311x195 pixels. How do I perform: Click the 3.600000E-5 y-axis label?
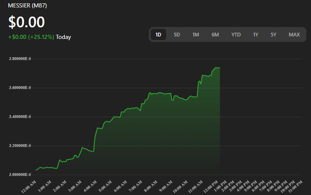pyautogui.click(x=20, y=88)
